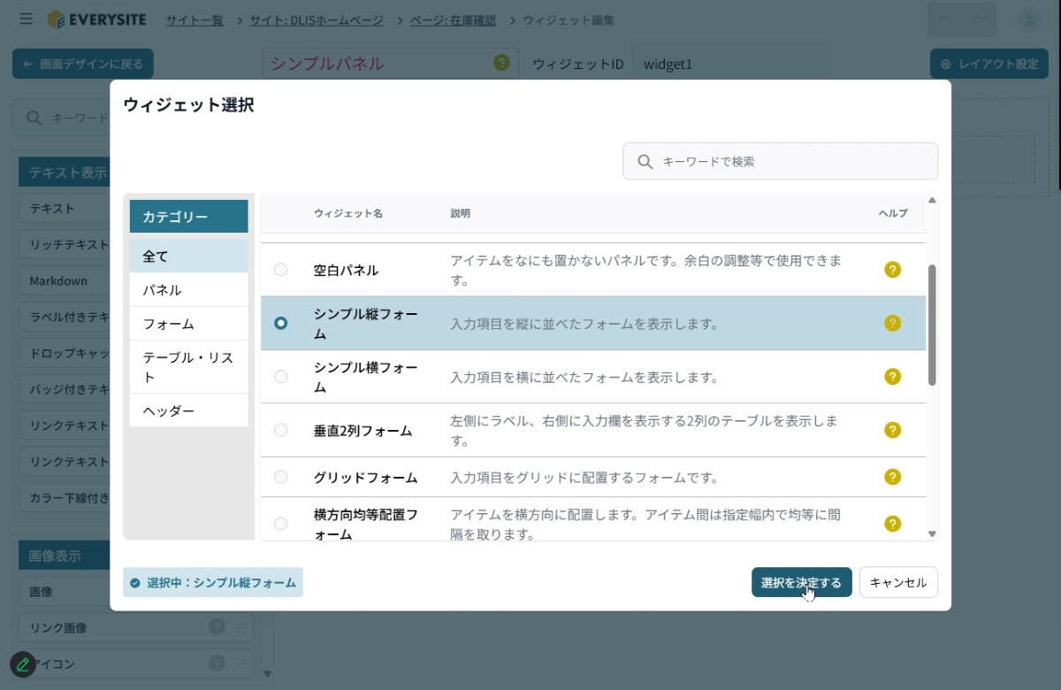This screenshot has height=690, width=1061.
Task: Filter by パネル category
Action: (188, 290)
